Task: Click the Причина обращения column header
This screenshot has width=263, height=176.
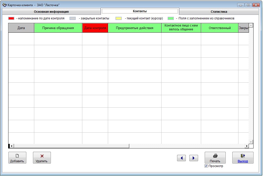Action: pos(58,28)
